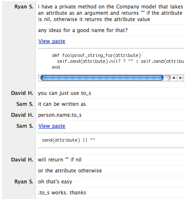Click the message '.to_s works. thanks'
The image size is (190, 199).
(x=62, y=193)
